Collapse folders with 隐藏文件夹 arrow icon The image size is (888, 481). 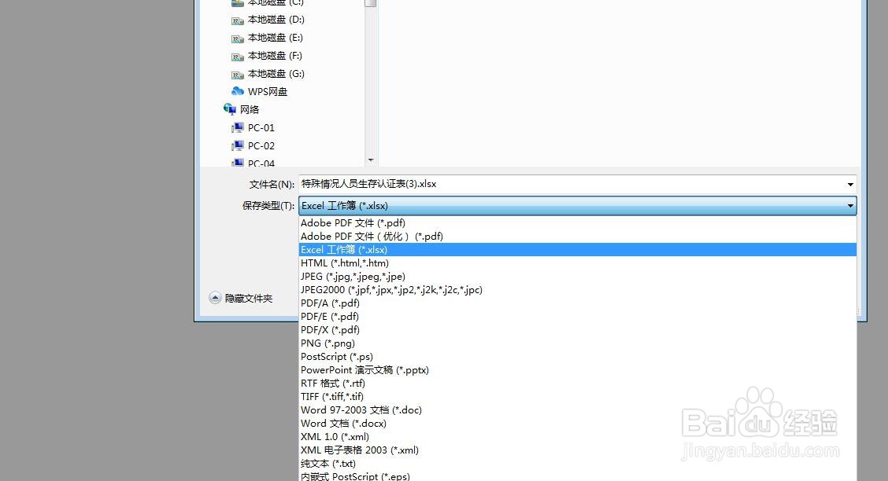coord(215,298)
